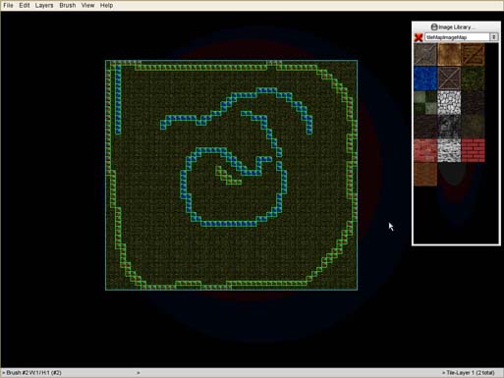Select the bright red brick tile
Viewport: 504px width, 378px height.
[473, 150]
